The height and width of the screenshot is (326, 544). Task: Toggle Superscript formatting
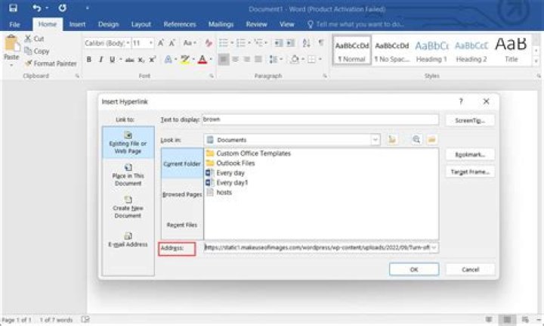(152, 60)
